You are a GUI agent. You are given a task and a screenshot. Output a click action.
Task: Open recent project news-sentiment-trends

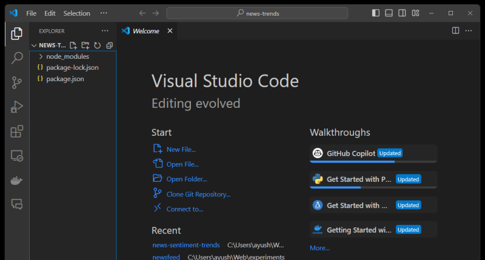tap(186, 245)
